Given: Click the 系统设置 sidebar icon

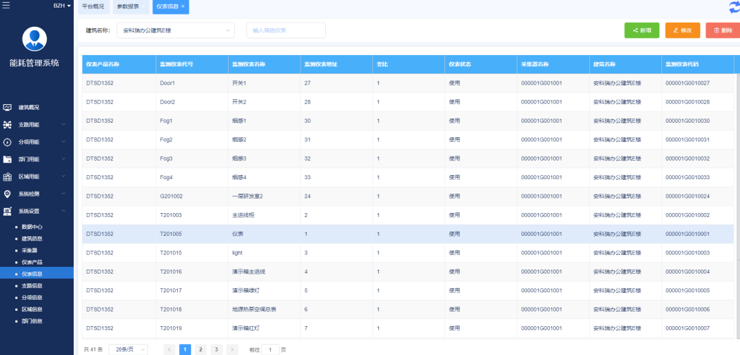Looking at the screenshot, I should click(x=7, y=212).
